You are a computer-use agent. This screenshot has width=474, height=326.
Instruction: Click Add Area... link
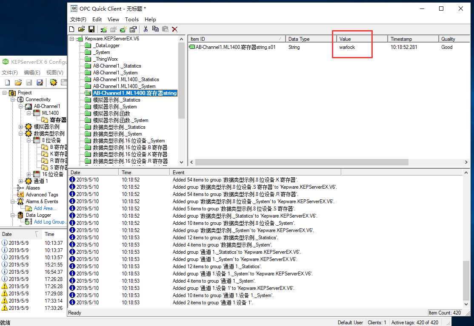(45, 208)
